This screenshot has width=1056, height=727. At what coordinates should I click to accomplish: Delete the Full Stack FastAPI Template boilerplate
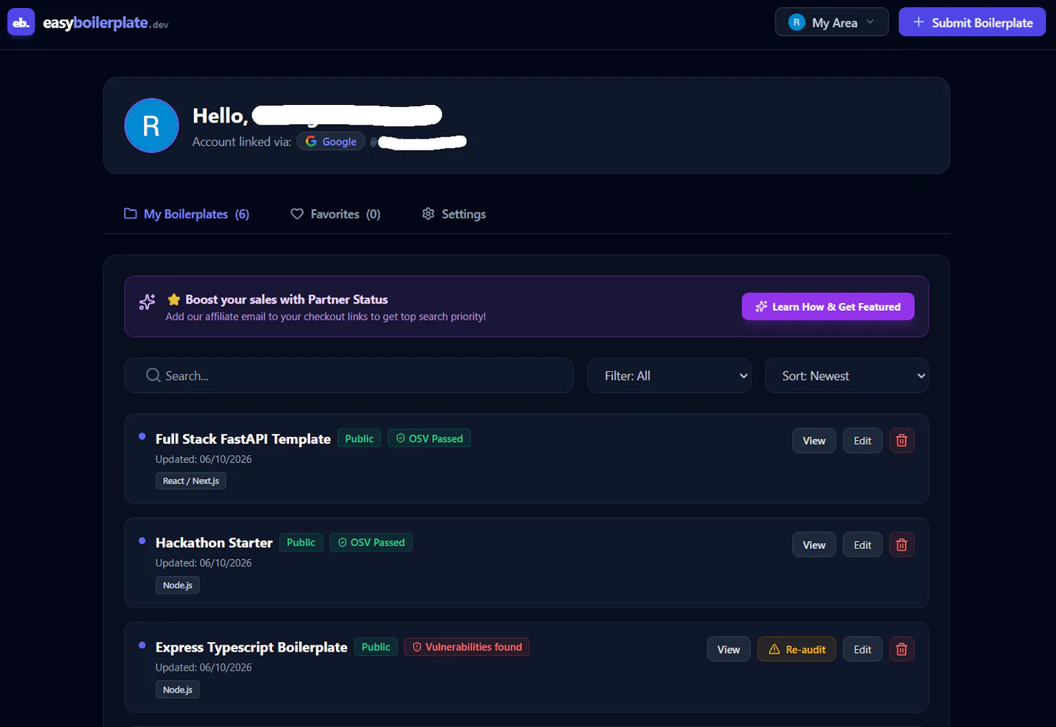[x=902, y=441]
